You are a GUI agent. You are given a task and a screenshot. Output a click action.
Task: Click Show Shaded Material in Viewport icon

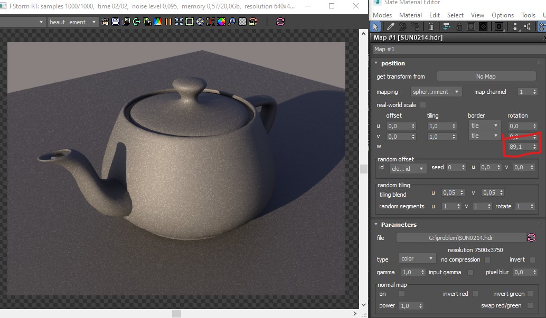471,26
